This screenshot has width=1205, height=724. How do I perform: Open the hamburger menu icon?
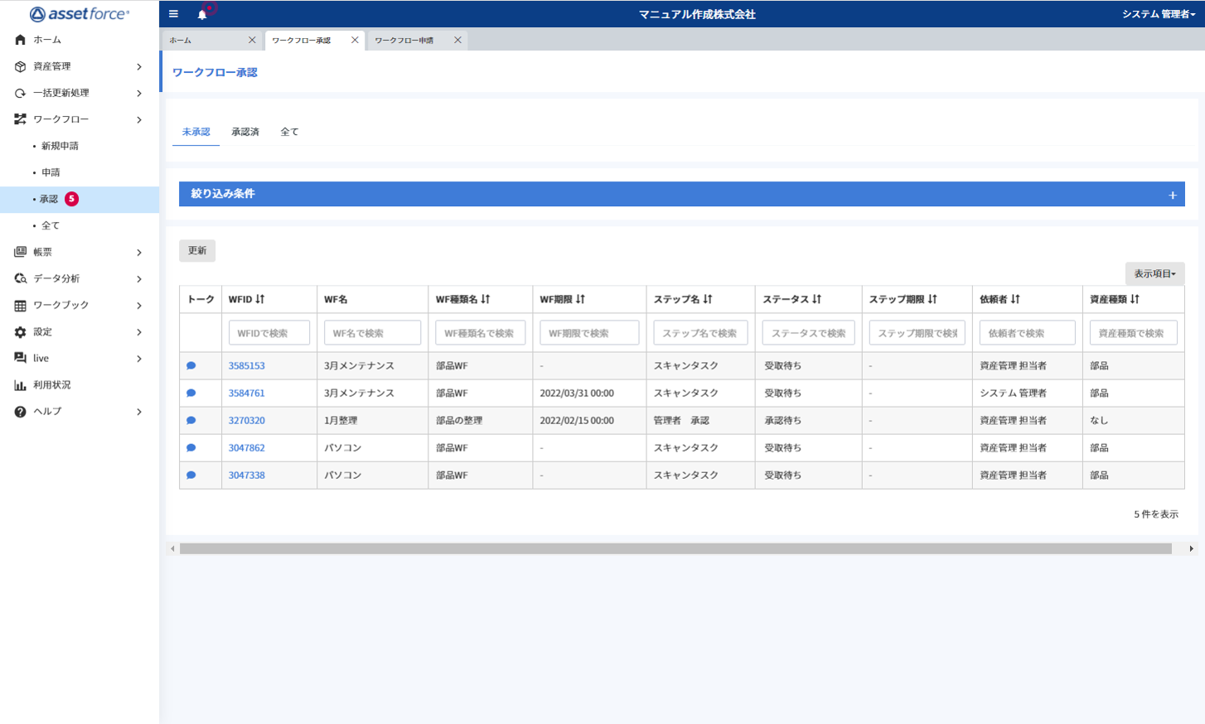(173, 14)
